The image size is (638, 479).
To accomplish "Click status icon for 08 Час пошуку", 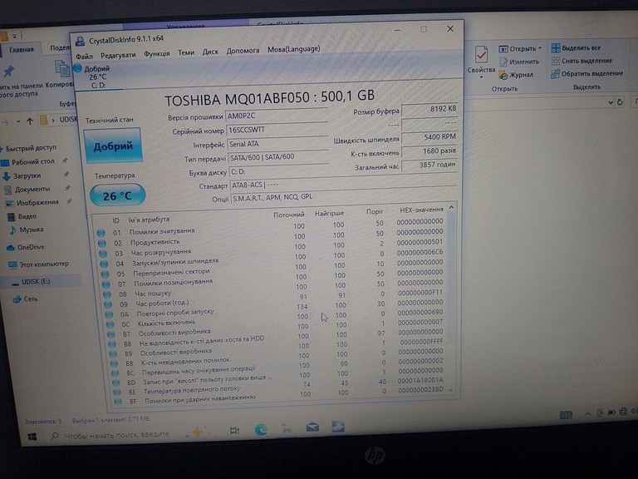I will [107, 294].
